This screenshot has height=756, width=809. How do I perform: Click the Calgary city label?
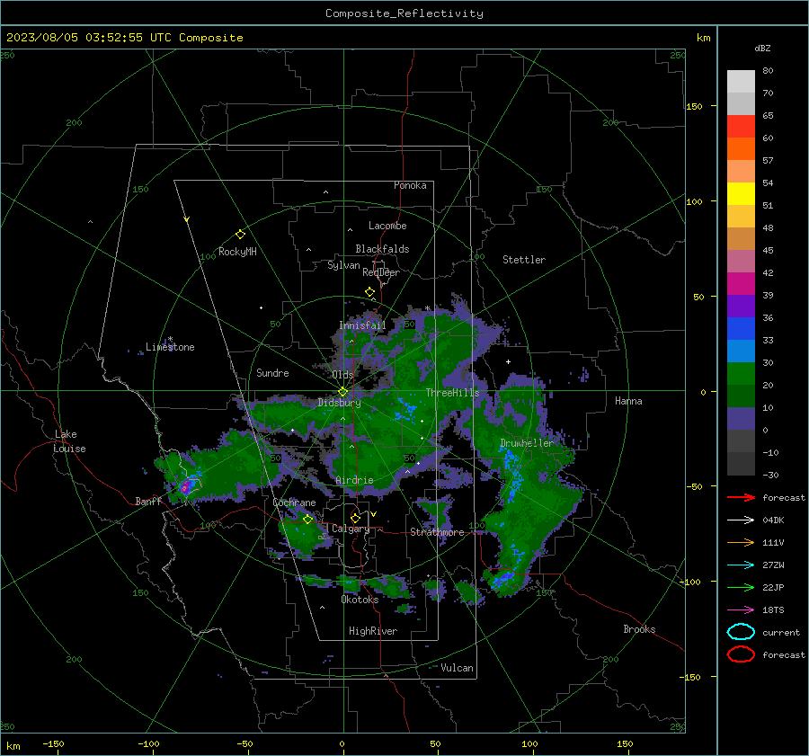pyautogui.click(x=351, y=529)
